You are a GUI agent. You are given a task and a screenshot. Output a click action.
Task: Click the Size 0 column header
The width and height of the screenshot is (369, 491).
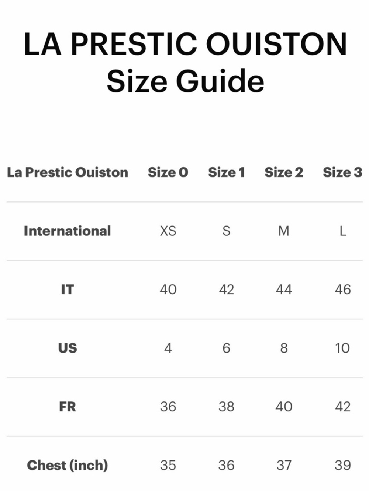click(168, 172)
